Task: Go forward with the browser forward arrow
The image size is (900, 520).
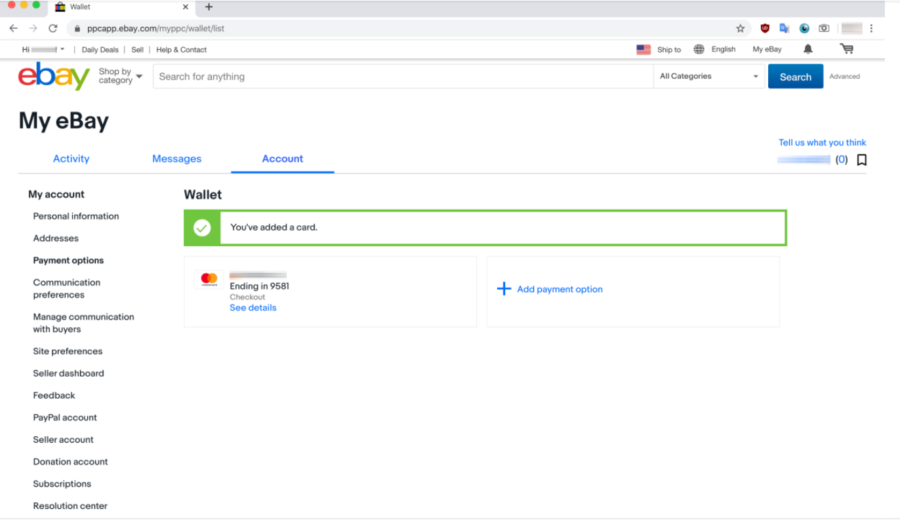Action: (x=33, y=28)
